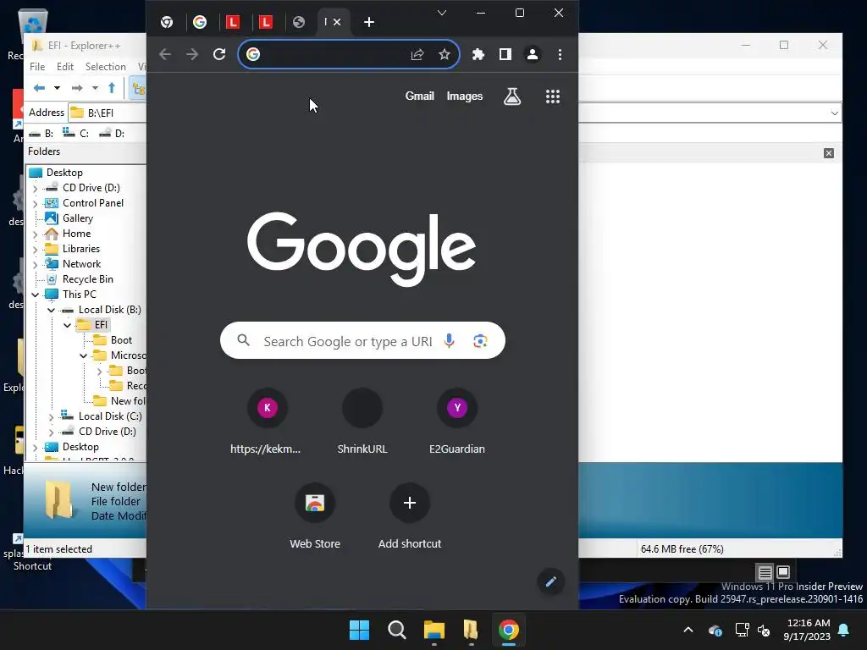Open Chrome tab search chevron
This screenshot has height=650, width=867.
442,13
